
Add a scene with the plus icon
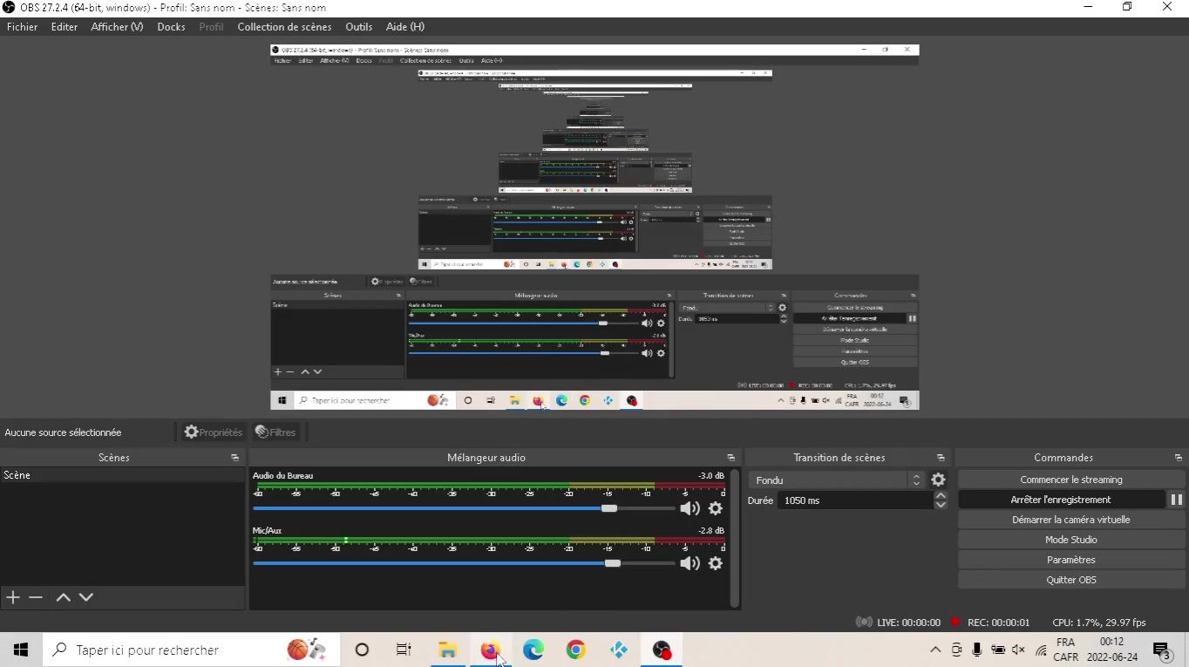pyautogui.click(x=13, y=597)
